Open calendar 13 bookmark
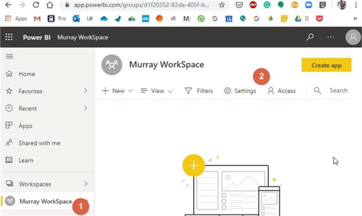Image resolution: width=362 pixels, height=216 pixels. point(228,19)
